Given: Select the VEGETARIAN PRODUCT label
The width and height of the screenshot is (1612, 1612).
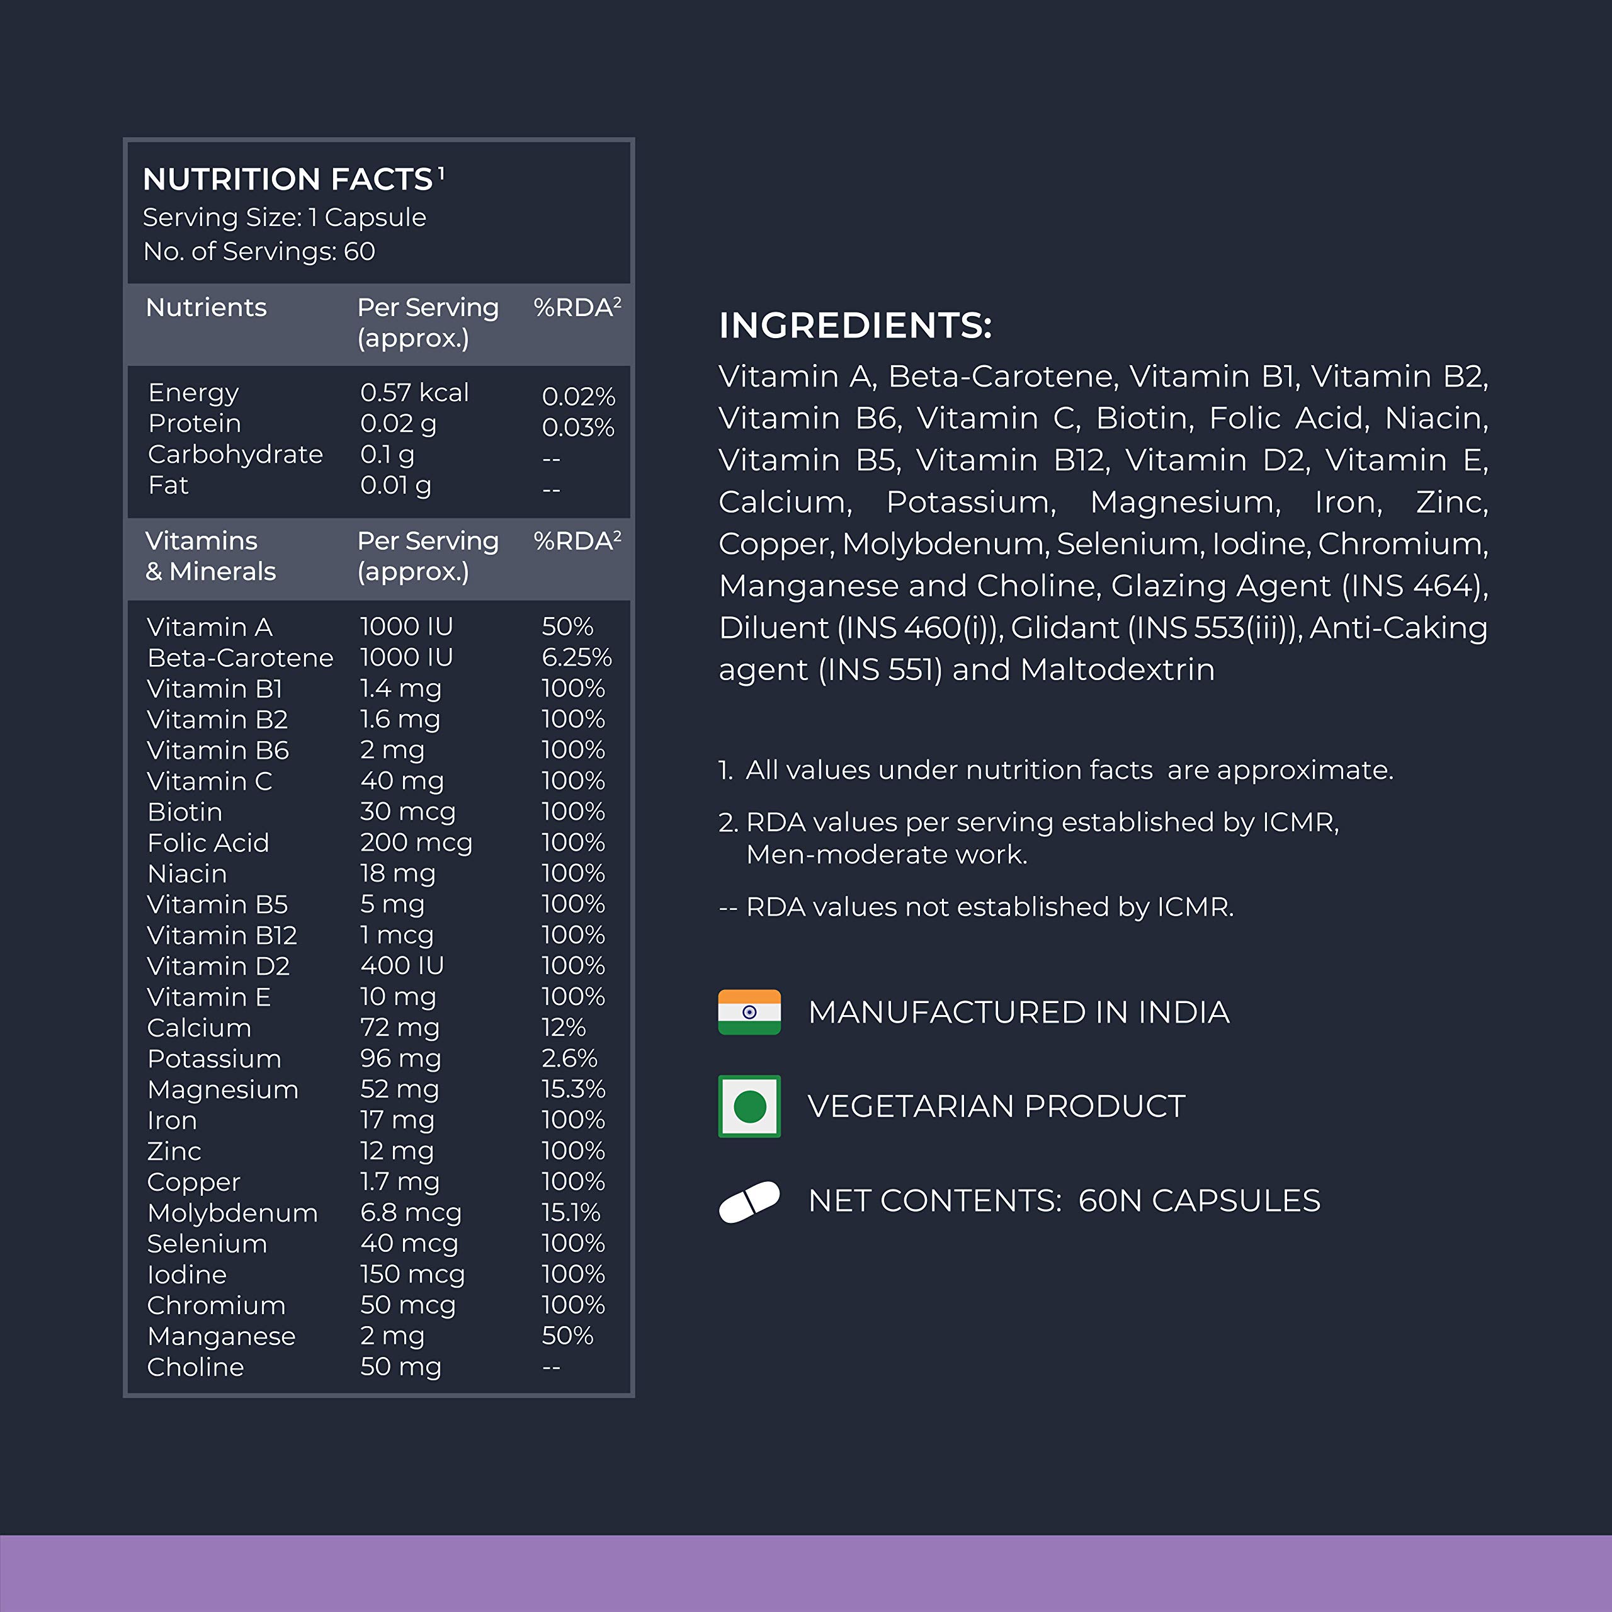Looking at the screenshot, I should pyautogui.click(x=996, y=1106).
